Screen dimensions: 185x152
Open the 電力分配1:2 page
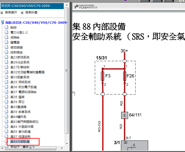point(19,32)
